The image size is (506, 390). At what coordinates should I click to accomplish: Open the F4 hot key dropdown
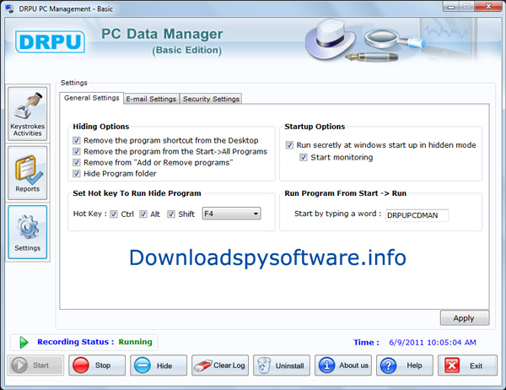pyautogui.click(x=231, y=214)
